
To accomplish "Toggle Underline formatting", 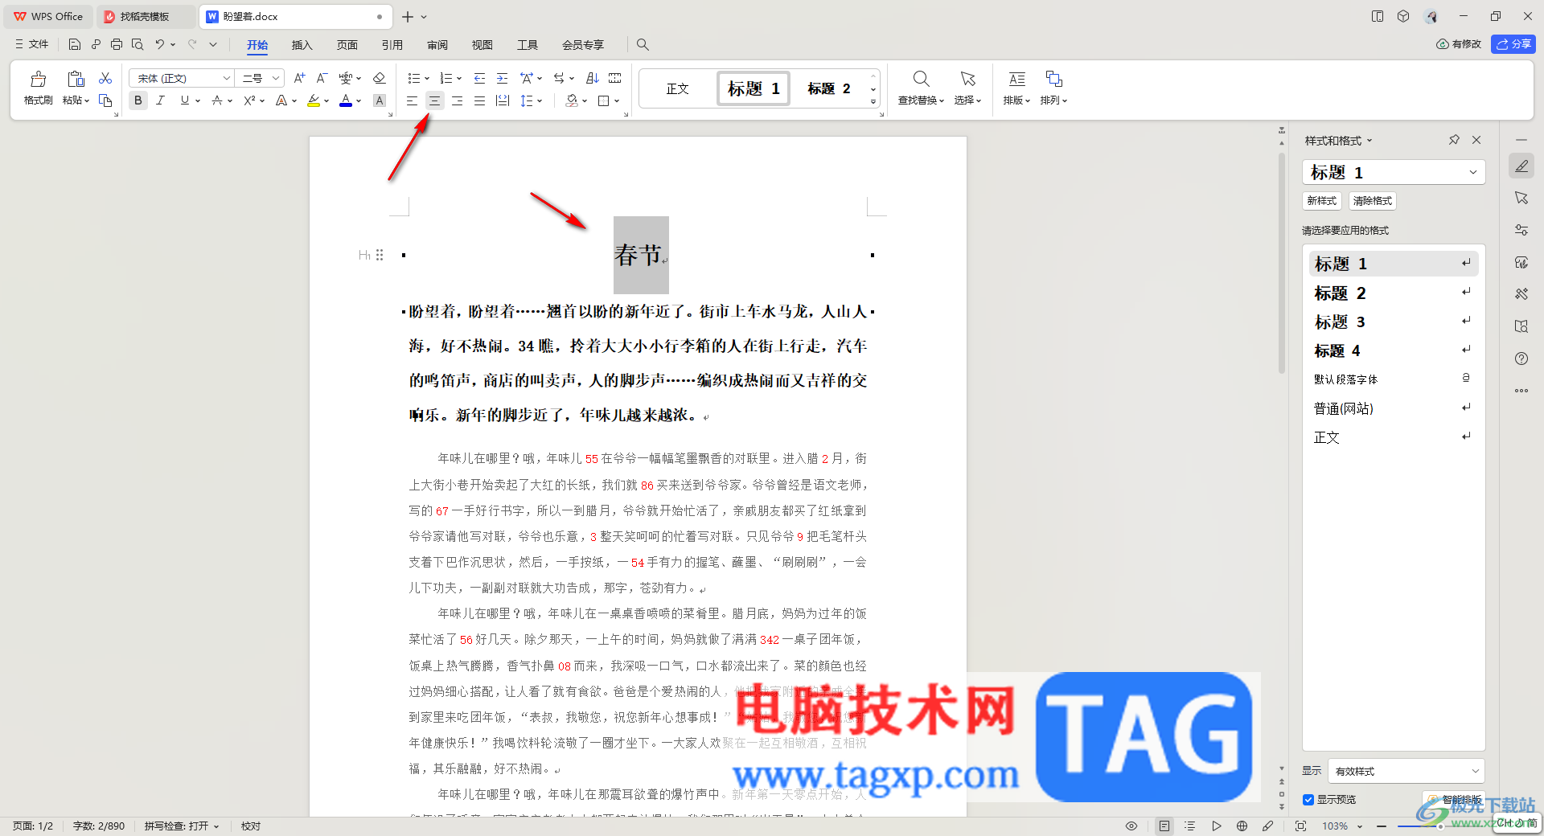I will coord(185,100).
